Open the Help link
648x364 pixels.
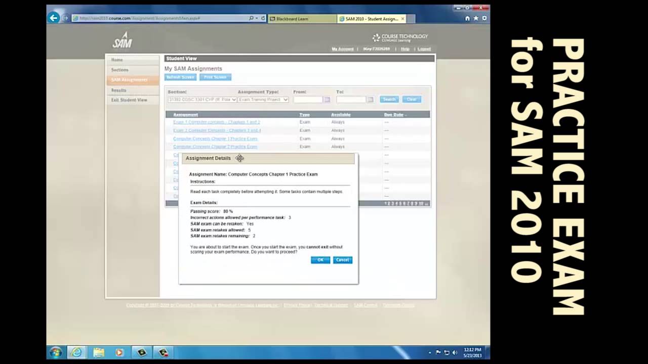tap(405, 49)
